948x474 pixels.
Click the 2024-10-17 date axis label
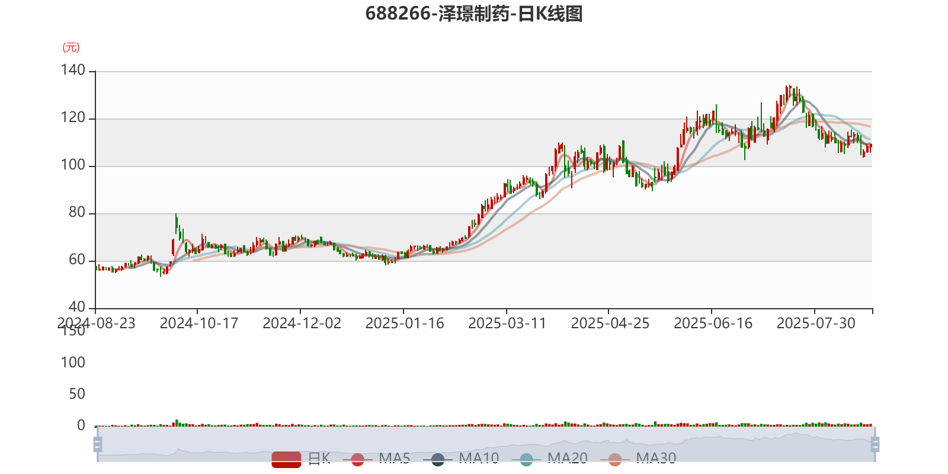point(199,324)
